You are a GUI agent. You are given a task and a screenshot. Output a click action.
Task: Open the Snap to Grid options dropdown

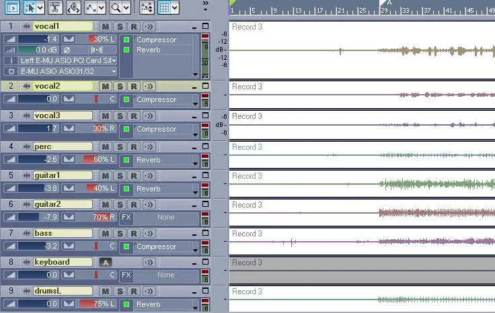[175, 7]
